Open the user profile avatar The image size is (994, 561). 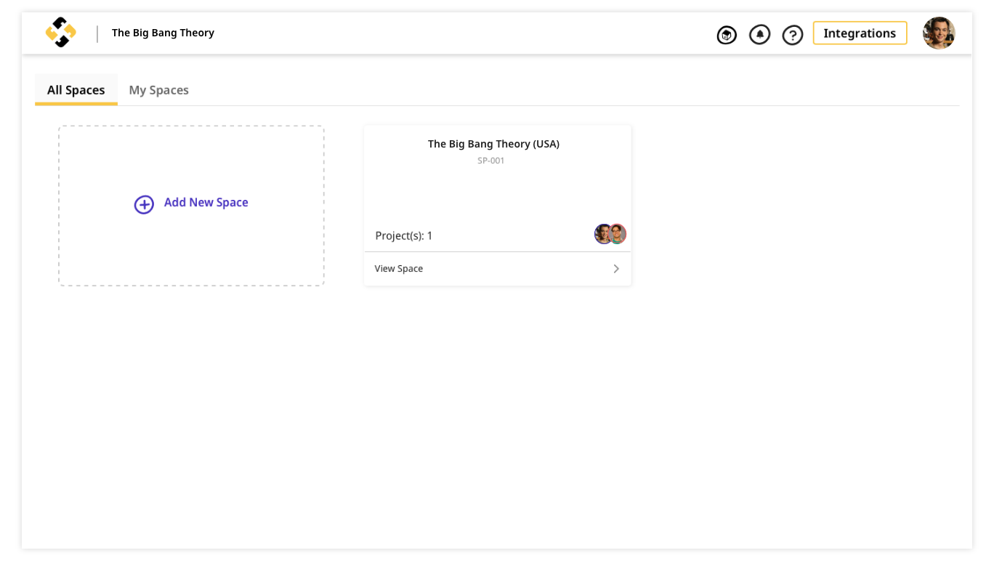(x=939, y=33)
